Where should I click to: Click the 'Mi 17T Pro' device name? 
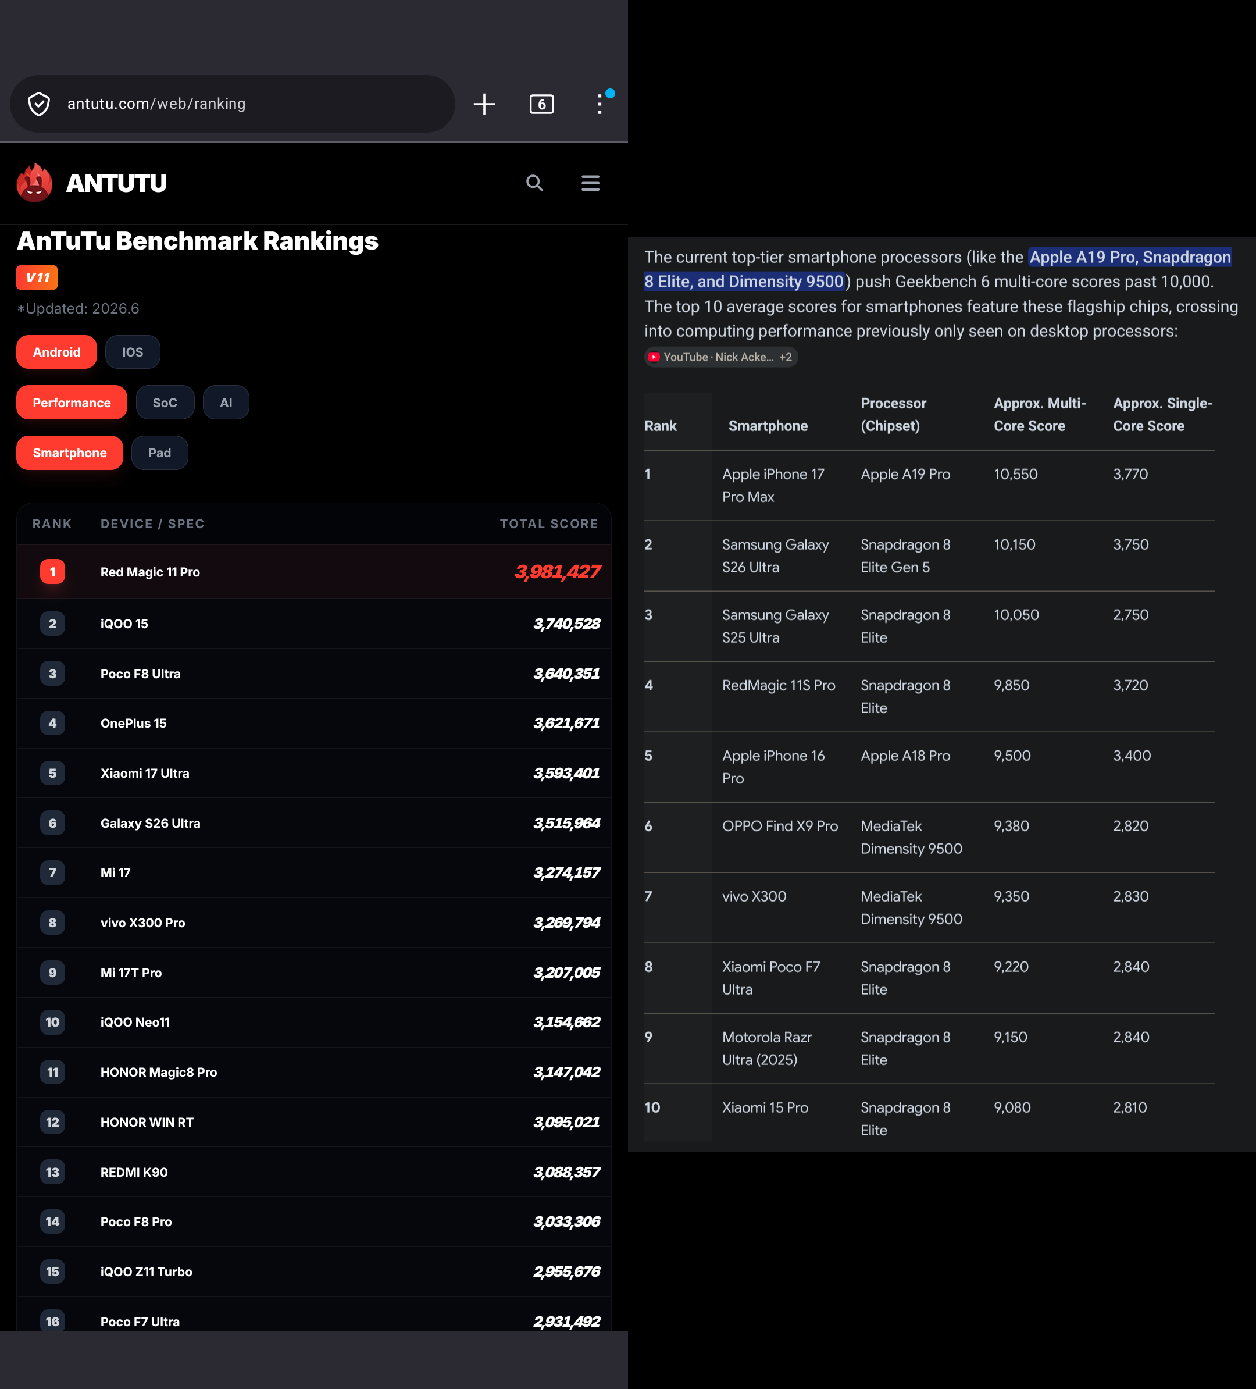tap(131, 973)
